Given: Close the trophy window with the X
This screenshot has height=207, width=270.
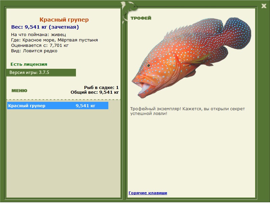Looking at the screenshot, I should pos(264,6).
